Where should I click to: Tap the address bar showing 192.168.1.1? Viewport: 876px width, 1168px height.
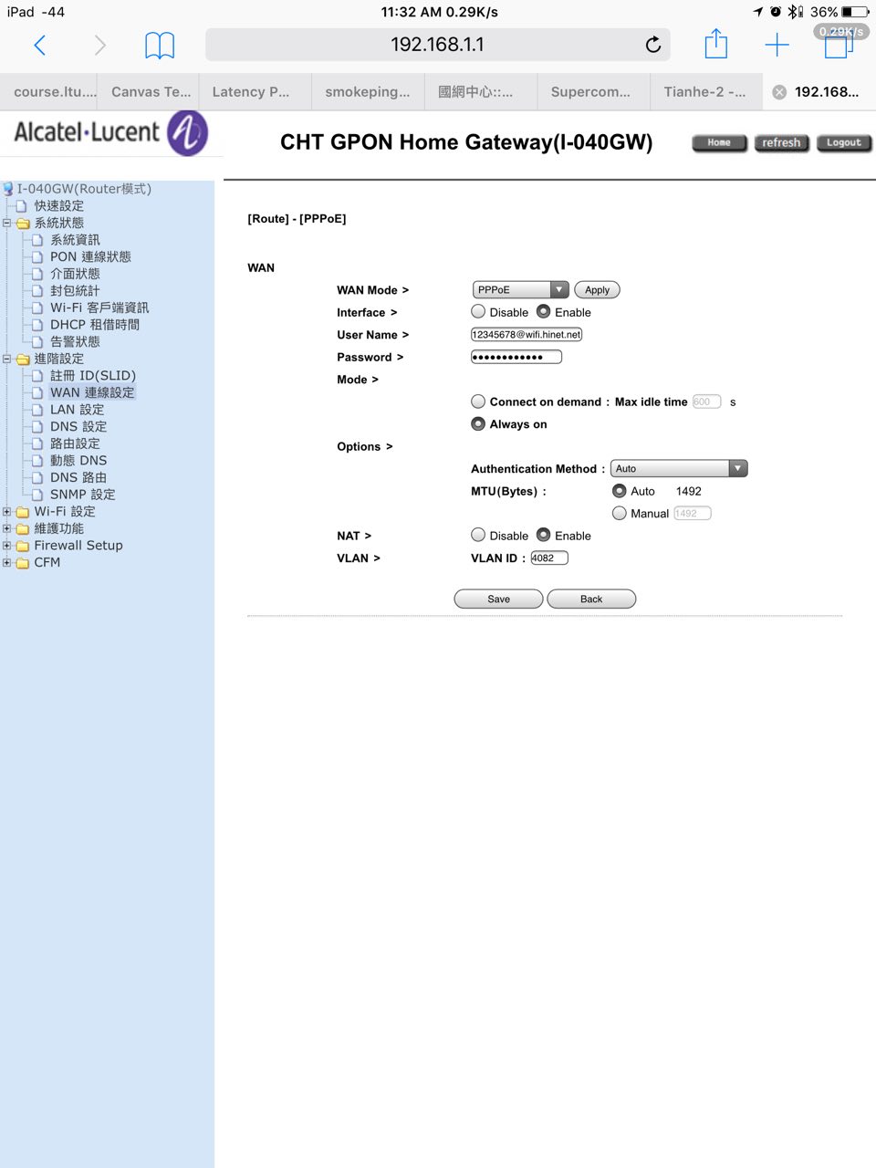pos(438,45)
